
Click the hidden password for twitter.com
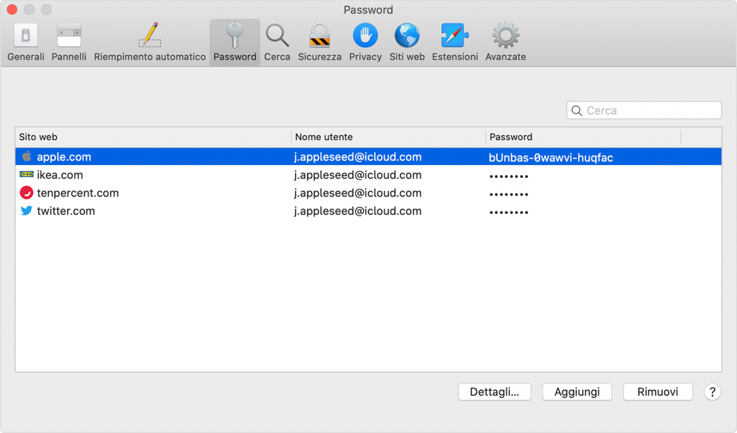point(509,212)
